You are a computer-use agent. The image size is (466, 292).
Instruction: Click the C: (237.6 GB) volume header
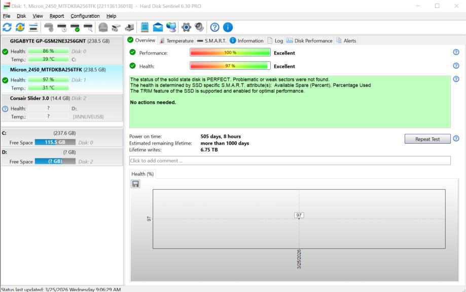(62, 133)
